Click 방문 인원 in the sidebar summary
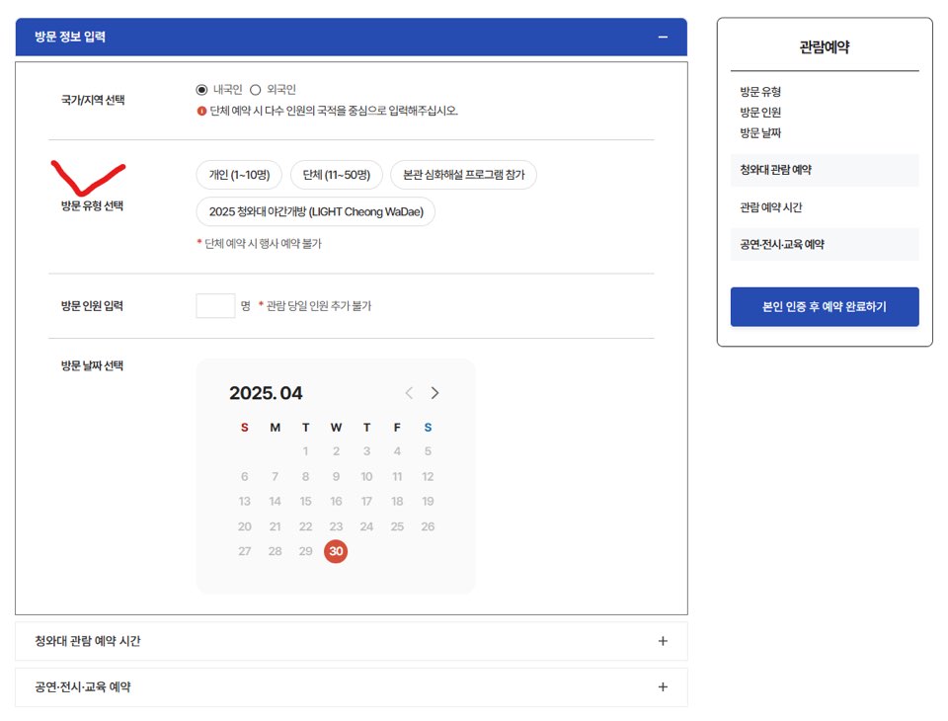This screenshot has width=948, height=721. (x=760, y=113)
